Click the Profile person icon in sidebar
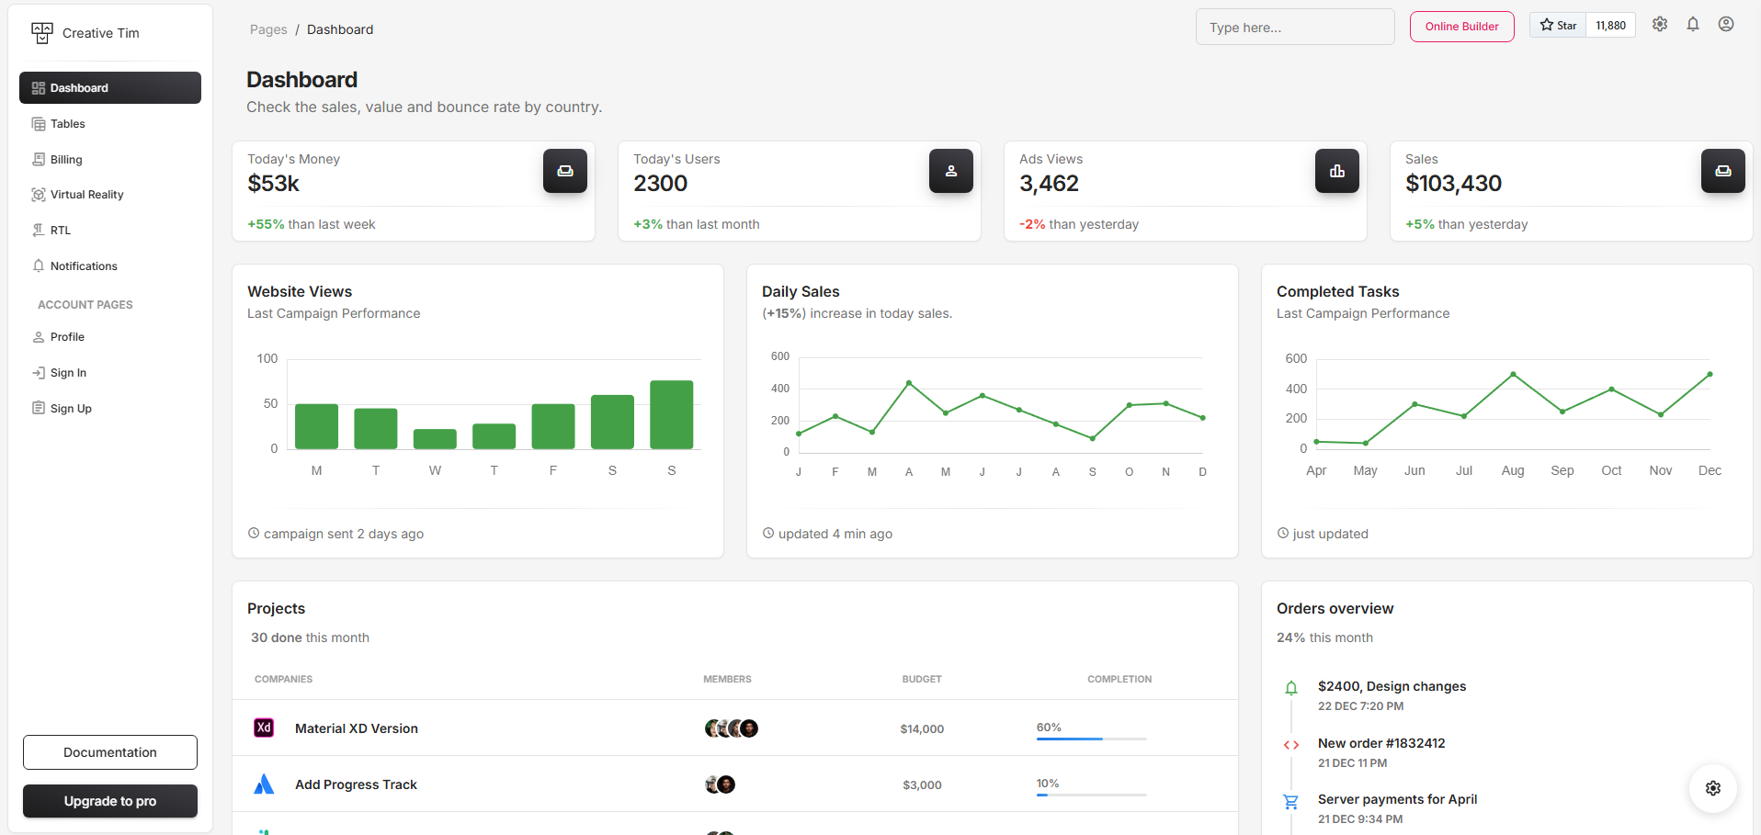Viewport: 1761px width, 835px height. pyautogui.click(x=39, y=337)
